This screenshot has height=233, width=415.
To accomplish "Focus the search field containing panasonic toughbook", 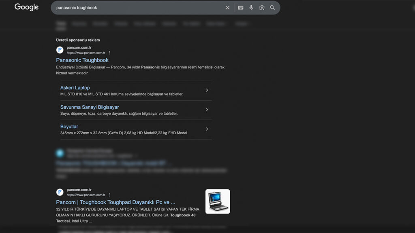I will (138, 8).
